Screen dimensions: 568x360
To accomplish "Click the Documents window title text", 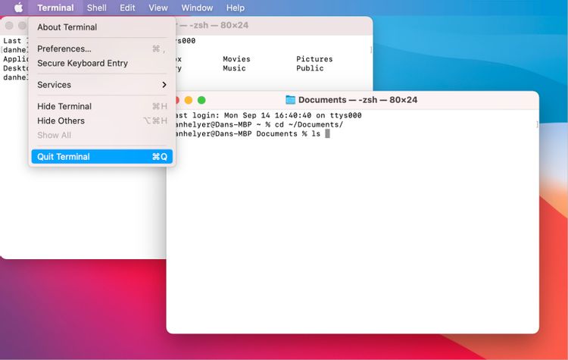I will coord(357,100).
